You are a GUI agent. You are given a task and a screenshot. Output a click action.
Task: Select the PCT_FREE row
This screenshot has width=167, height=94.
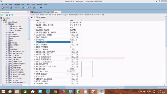pyautogui.click(x=57, y=42)
